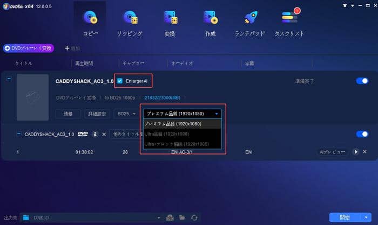Open the 変換 (Converter) module
This screenshot has width=378, height=225.
coord(170,22)
